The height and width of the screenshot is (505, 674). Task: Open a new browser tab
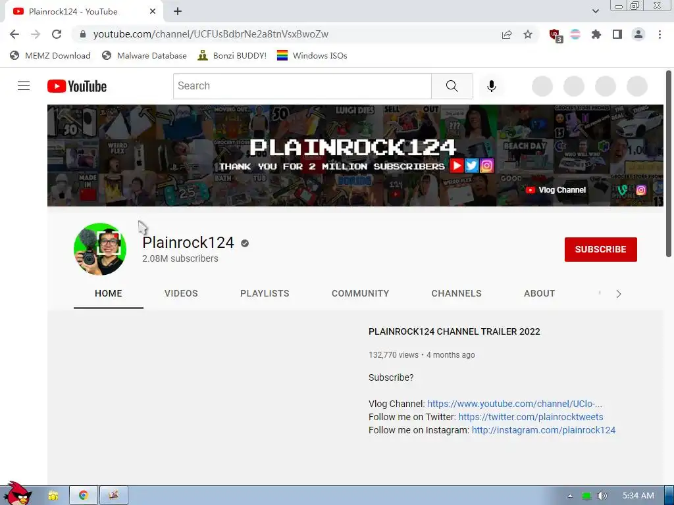click(x=178, y=12)
